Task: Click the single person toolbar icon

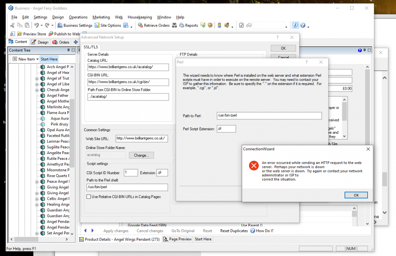Action: 219,25
